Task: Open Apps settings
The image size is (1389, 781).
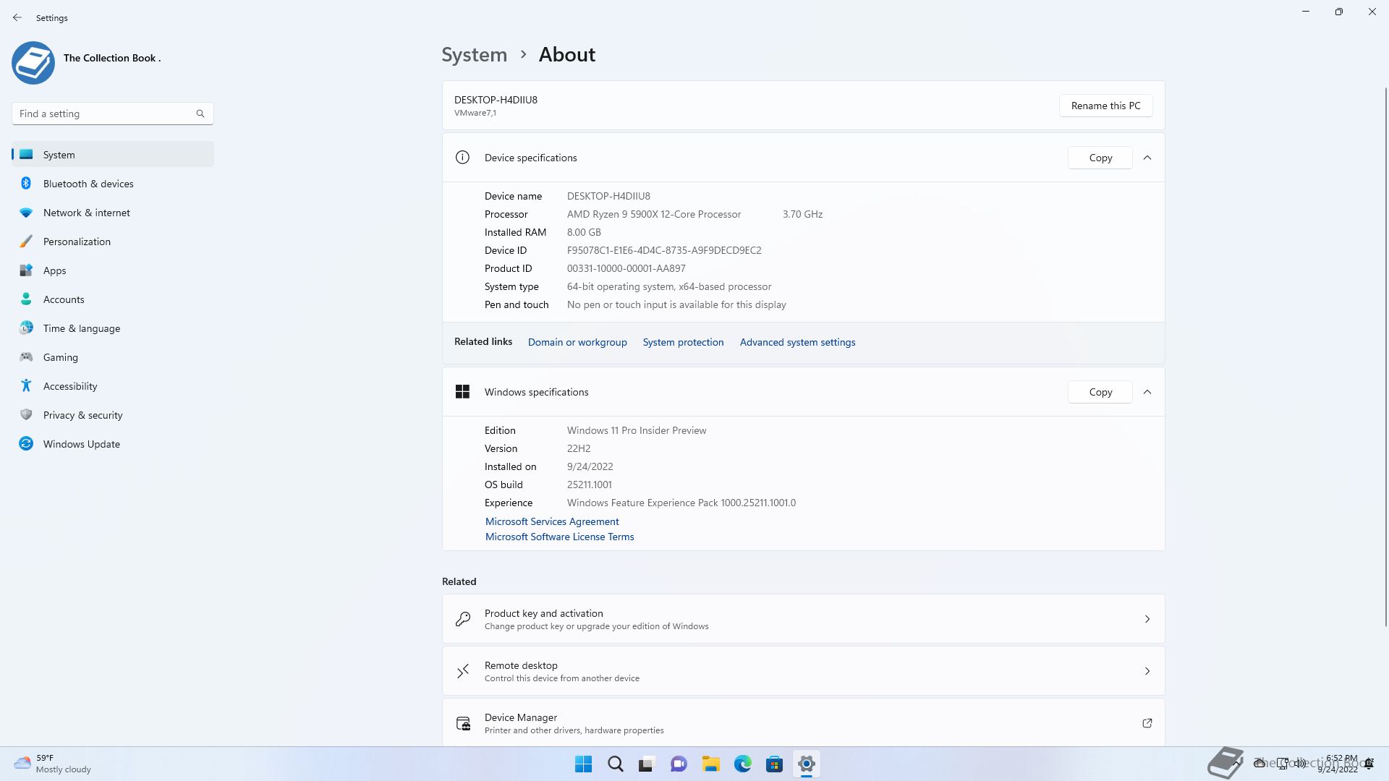Action: (x=113, y=270)
